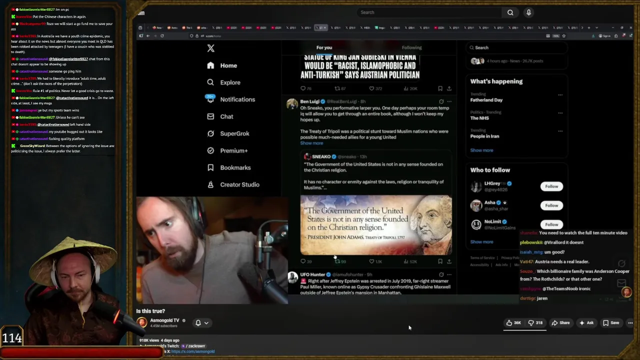
Task: Click the browser back arrow
Action: pos(148,36)
